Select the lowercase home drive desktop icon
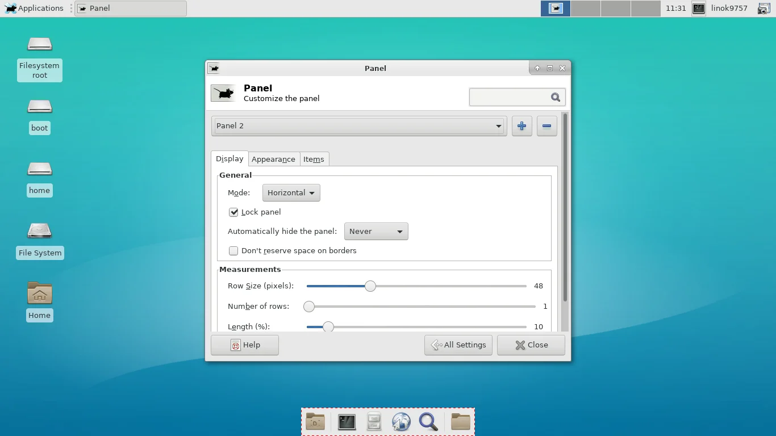The width and height of the screenshot is (776, 436). pos(40,179)
